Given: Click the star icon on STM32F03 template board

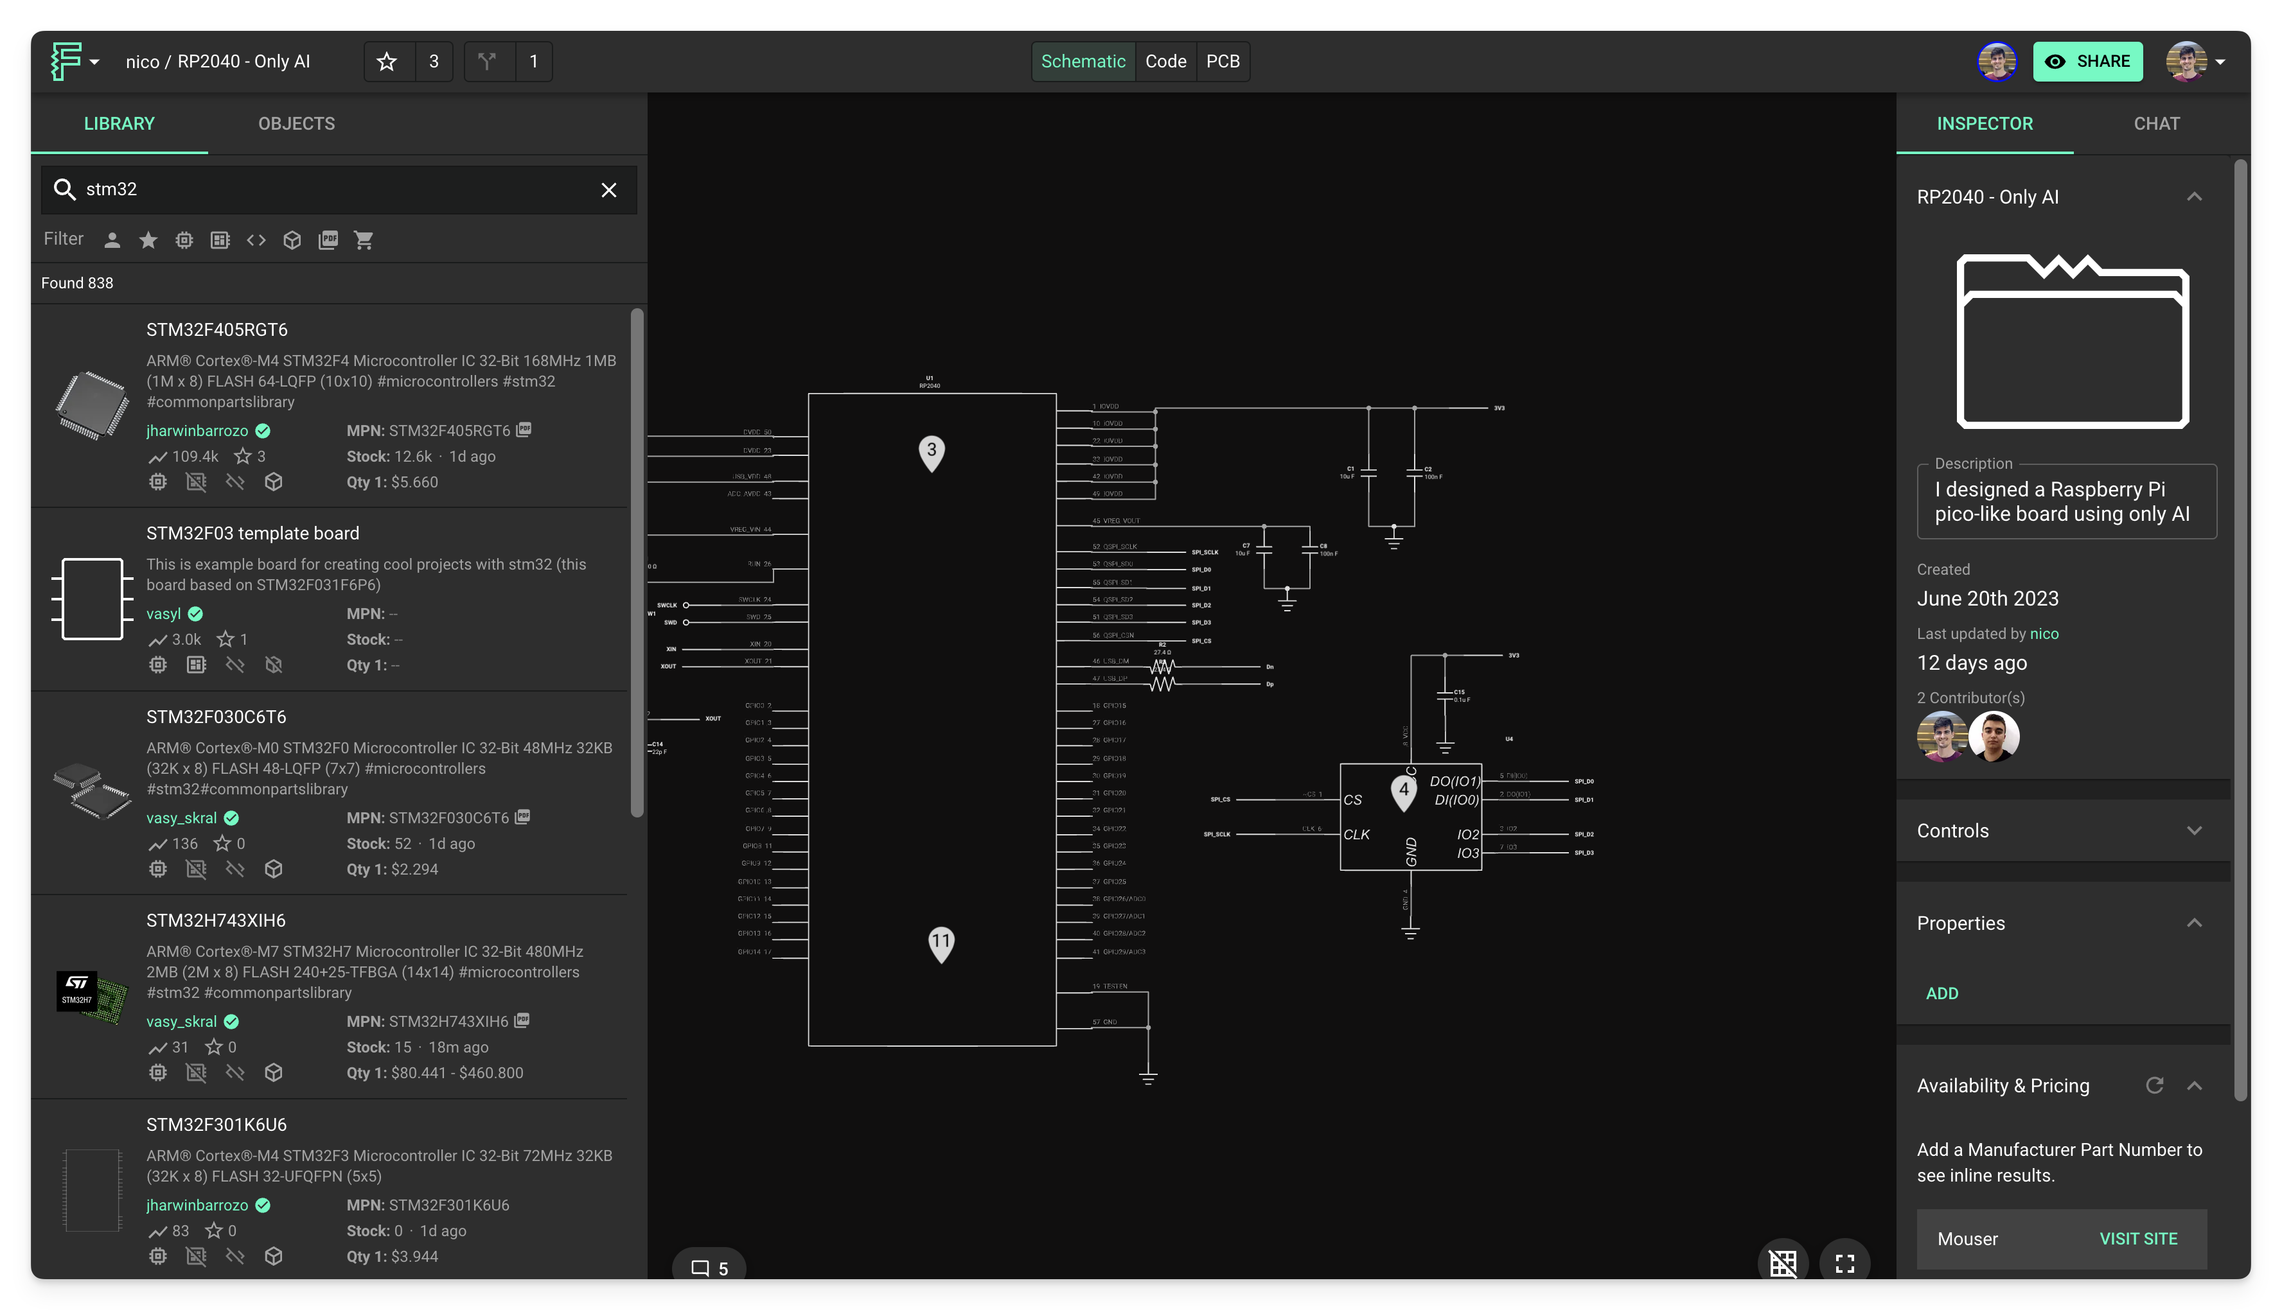Looking at the screenshot, I should 225,639.
